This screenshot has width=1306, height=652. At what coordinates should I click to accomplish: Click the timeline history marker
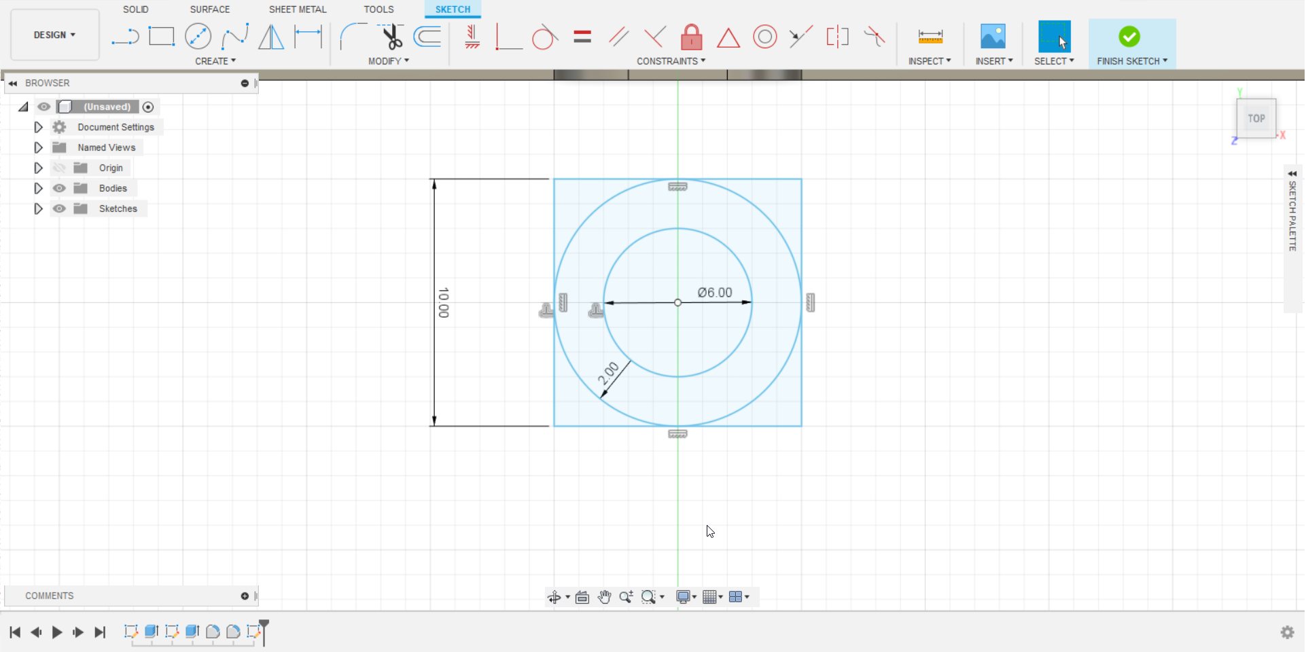pyautogui.click(x=264, y=632)
